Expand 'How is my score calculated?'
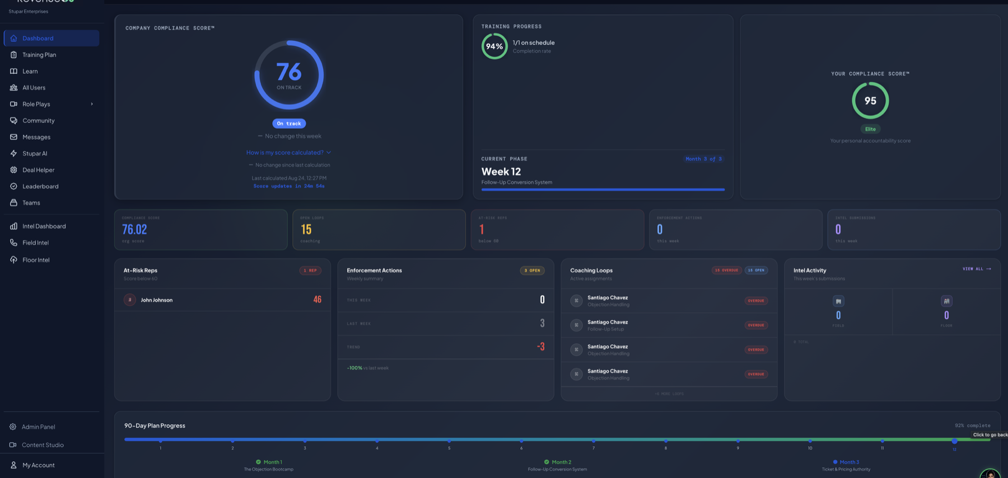The height and width of the screenshot is (478, 1008). 288,153
